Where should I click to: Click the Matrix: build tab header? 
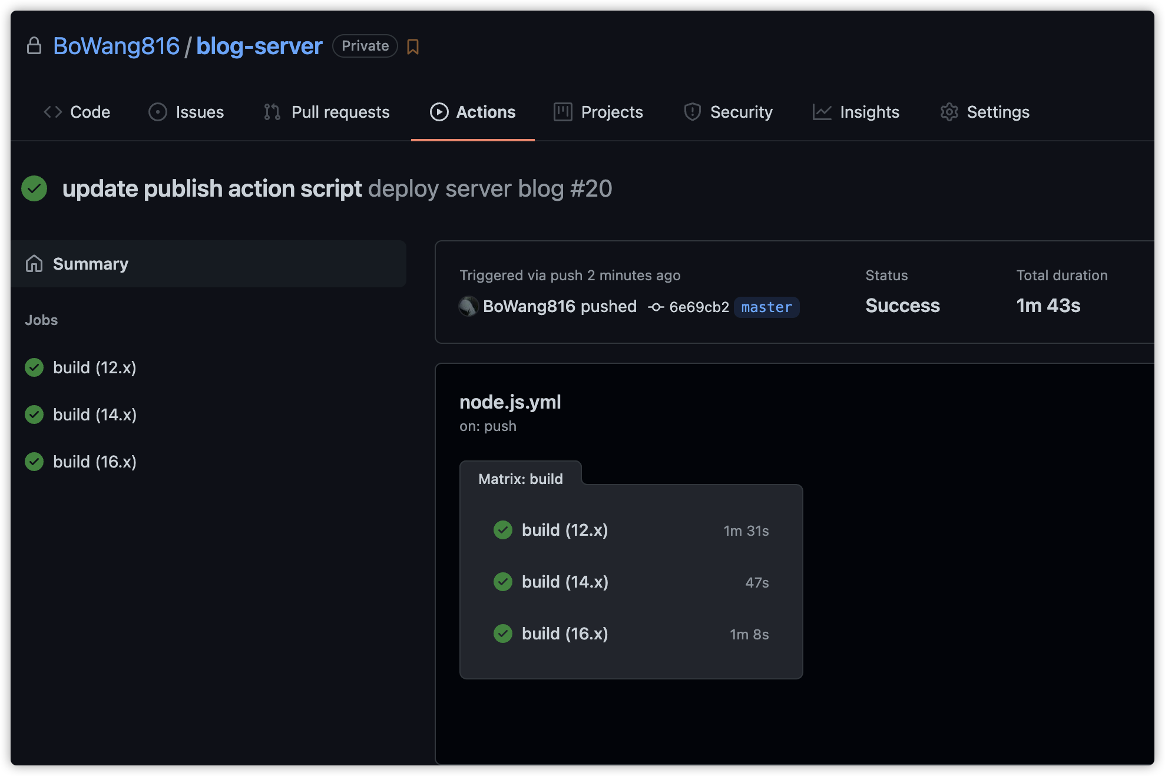[521, 479]
